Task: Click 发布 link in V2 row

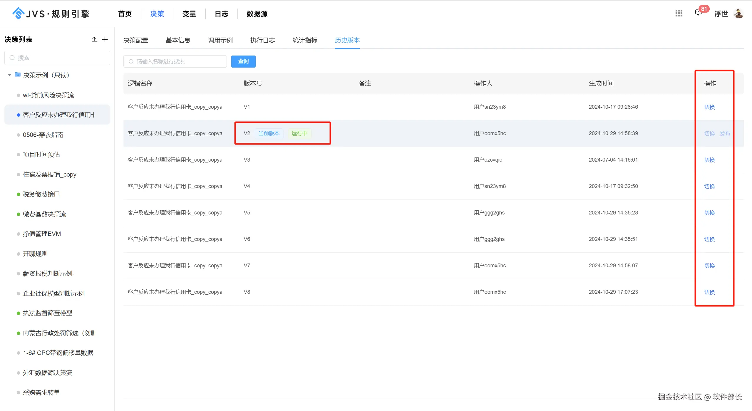Action: point(725,133)
